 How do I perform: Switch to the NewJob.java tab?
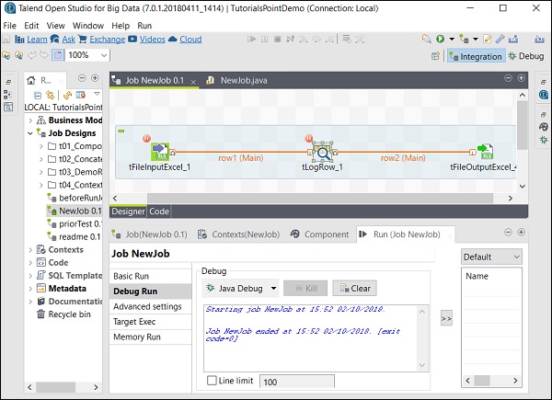click(x=236, y=80)
